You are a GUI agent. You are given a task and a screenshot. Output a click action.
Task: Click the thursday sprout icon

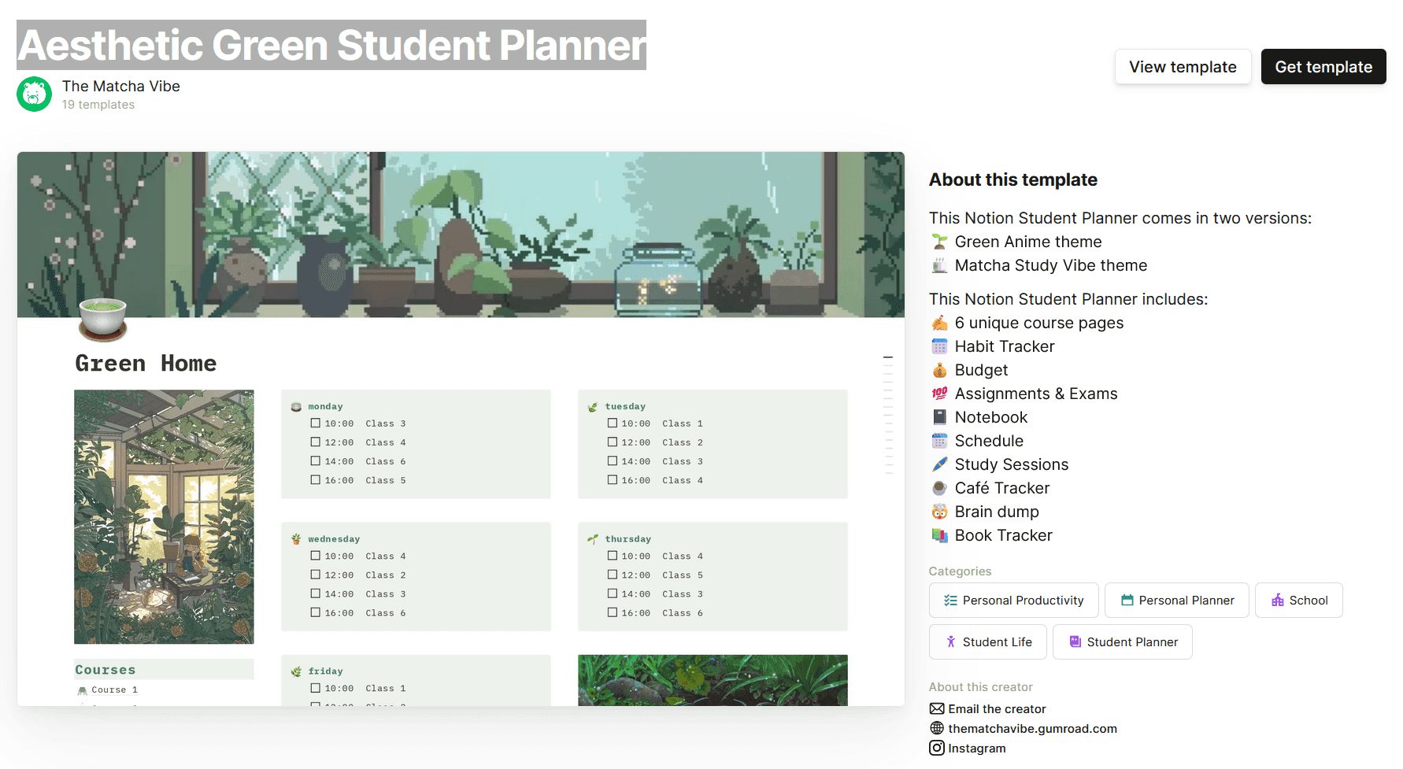(593, 539)
